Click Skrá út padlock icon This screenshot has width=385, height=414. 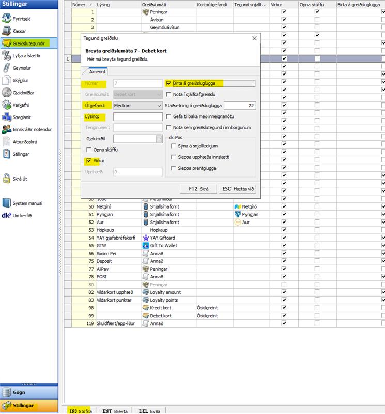tap(7, 179)
